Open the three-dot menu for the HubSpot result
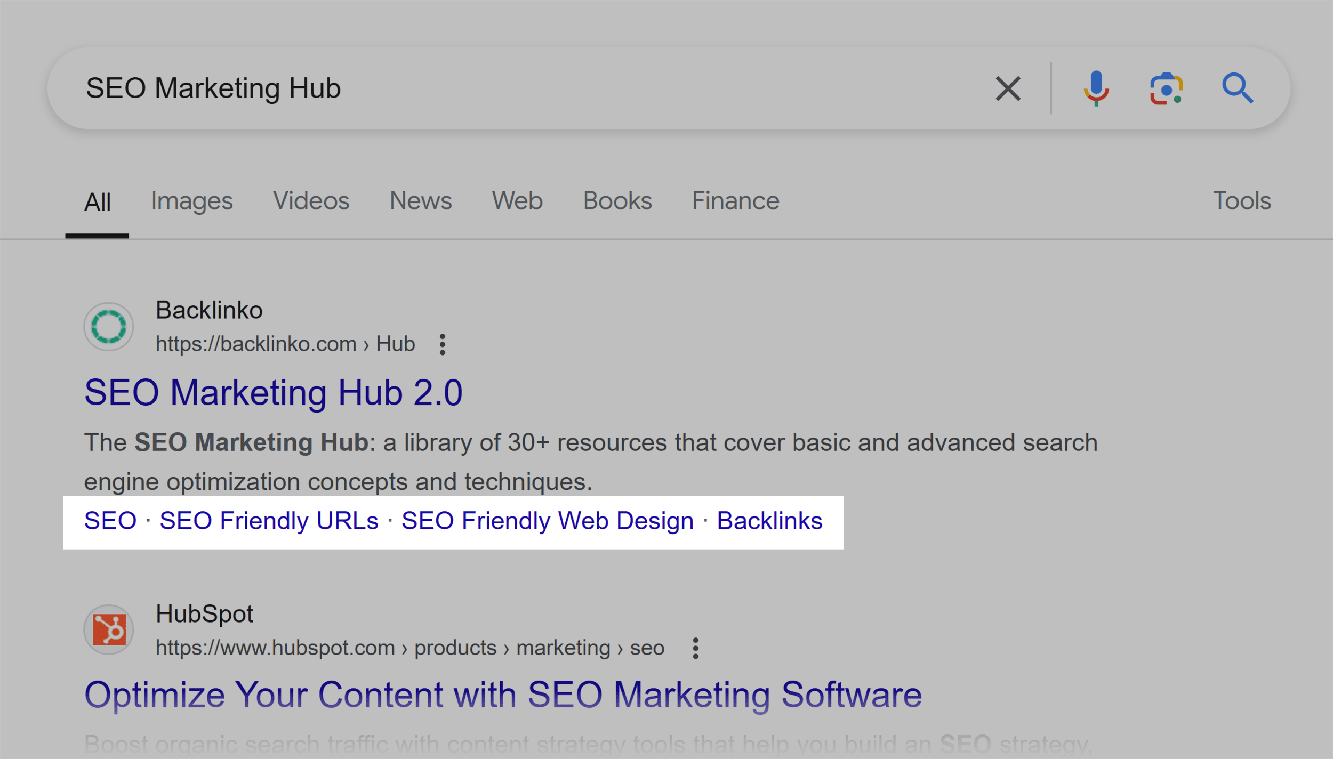 tap(695, 648)
